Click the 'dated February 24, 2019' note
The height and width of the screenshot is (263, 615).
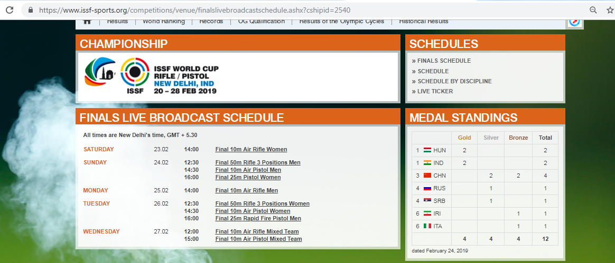[x=440, y=250]
